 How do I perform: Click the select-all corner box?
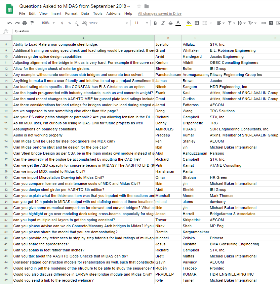coord(6,38)
